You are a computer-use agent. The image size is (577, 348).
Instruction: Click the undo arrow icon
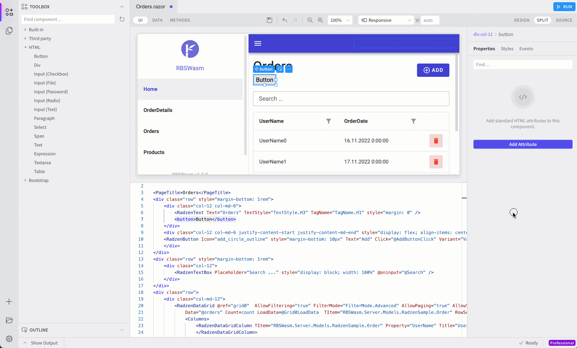284,20
